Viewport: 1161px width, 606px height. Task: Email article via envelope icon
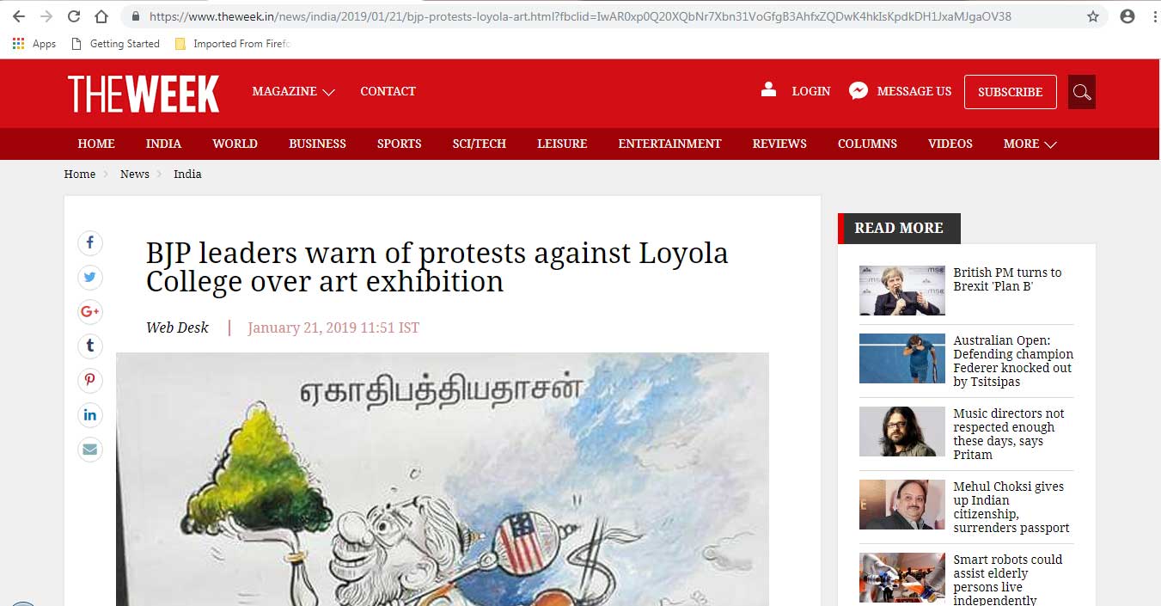(x=90, y=450)
